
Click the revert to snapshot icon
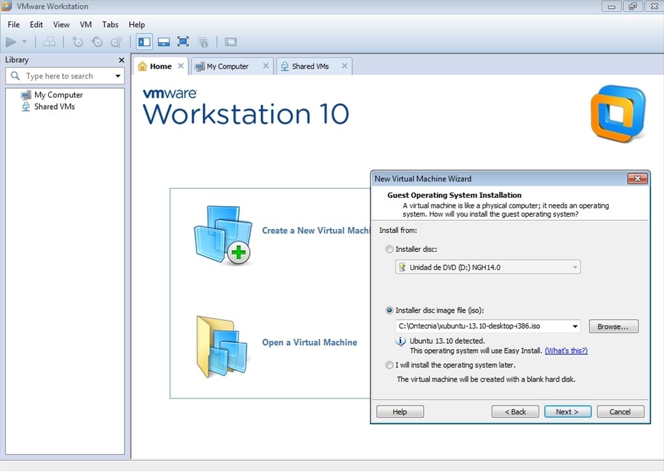(97, 42)
